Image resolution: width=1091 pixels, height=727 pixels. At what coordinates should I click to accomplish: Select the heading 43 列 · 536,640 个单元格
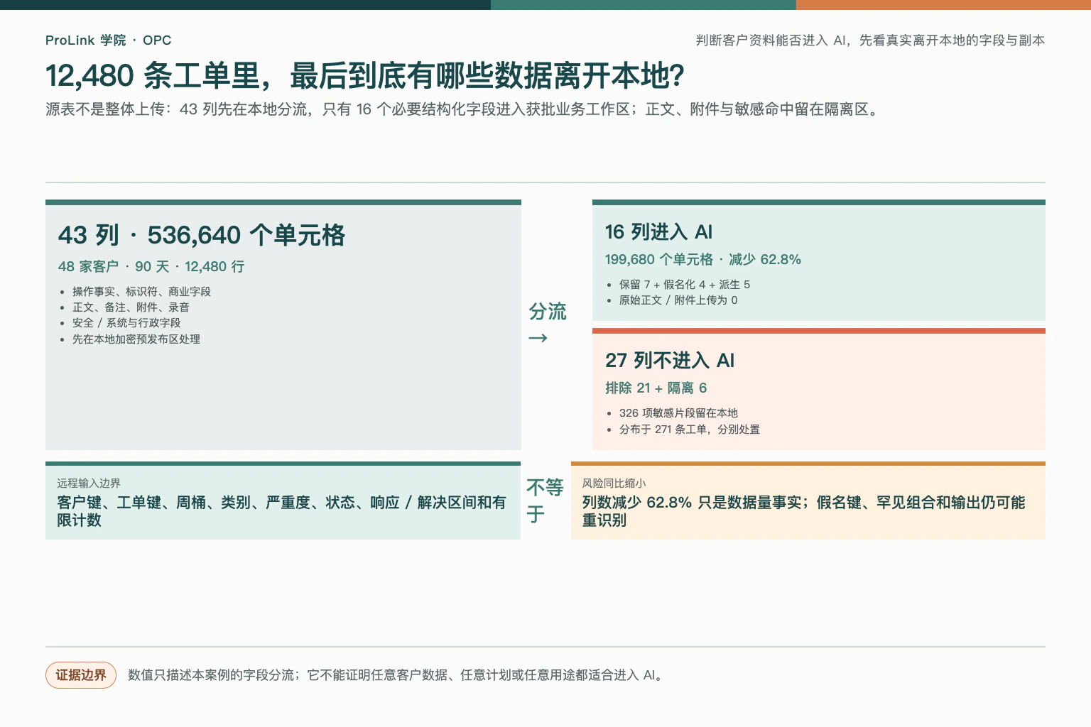202,235
